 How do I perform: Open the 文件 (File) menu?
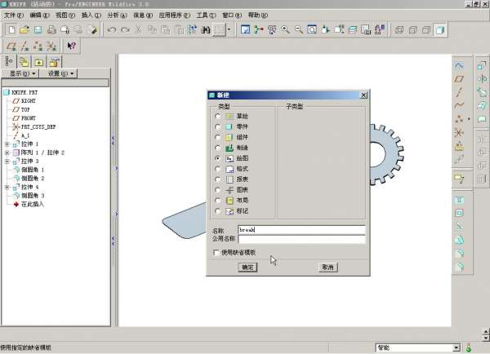13,15
